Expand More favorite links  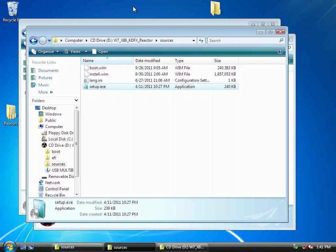(45, 92)
